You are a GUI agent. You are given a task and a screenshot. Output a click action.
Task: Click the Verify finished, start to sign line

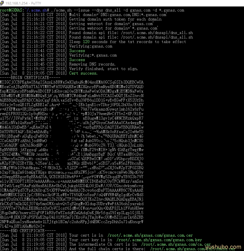pos(103,69)
